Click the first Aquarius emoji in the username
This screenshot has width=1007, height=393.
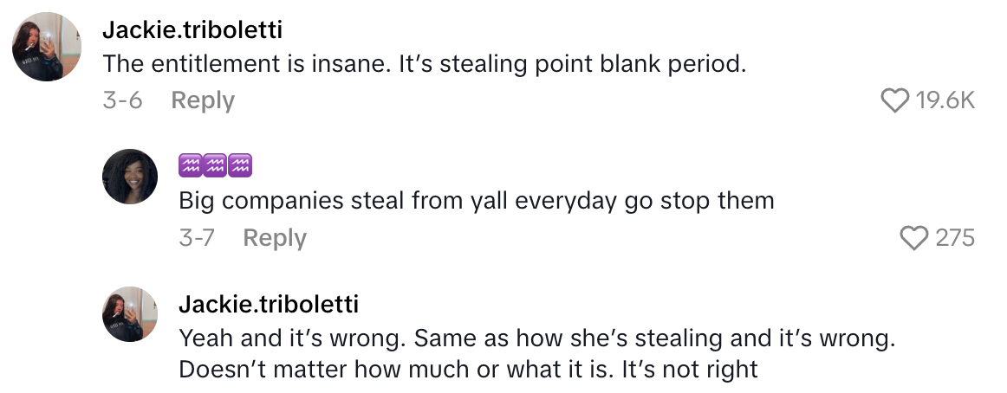[x=191, y=164]
